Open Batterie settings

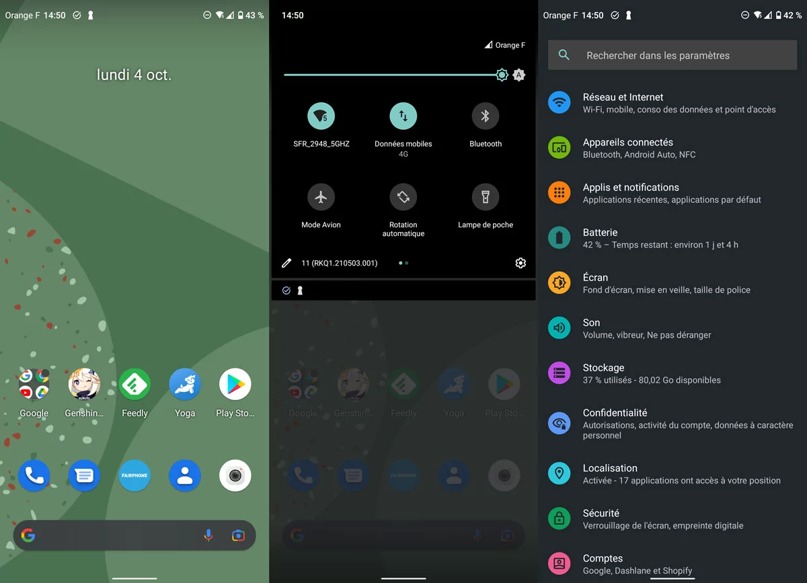(672, 238)
